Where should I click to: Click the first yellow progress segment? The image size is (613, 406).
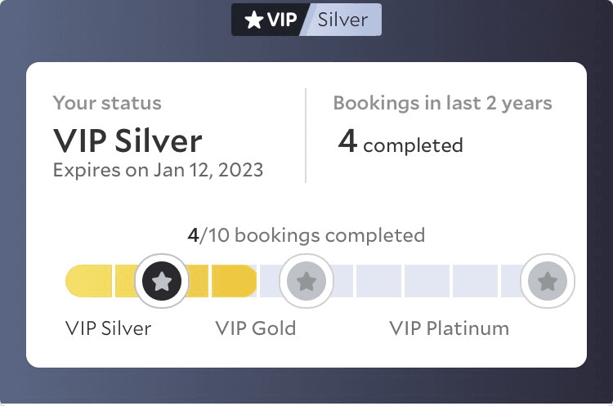pos(89,281)
